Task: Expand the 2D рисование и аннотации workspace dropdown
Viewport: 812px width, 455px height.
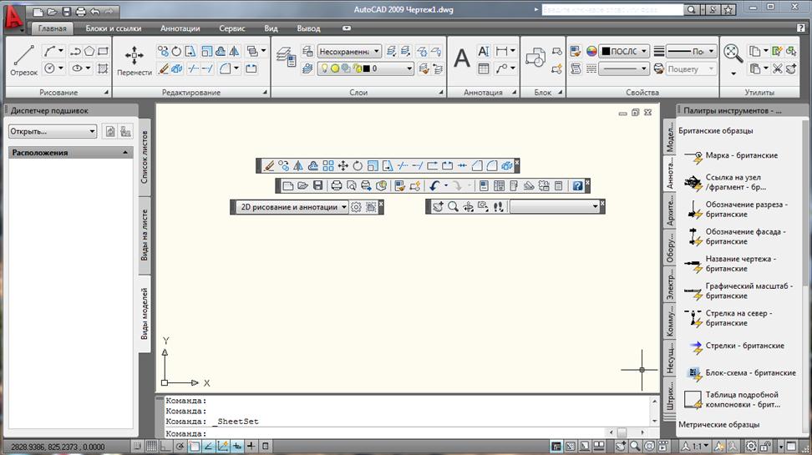Action: tap(292, 207)
